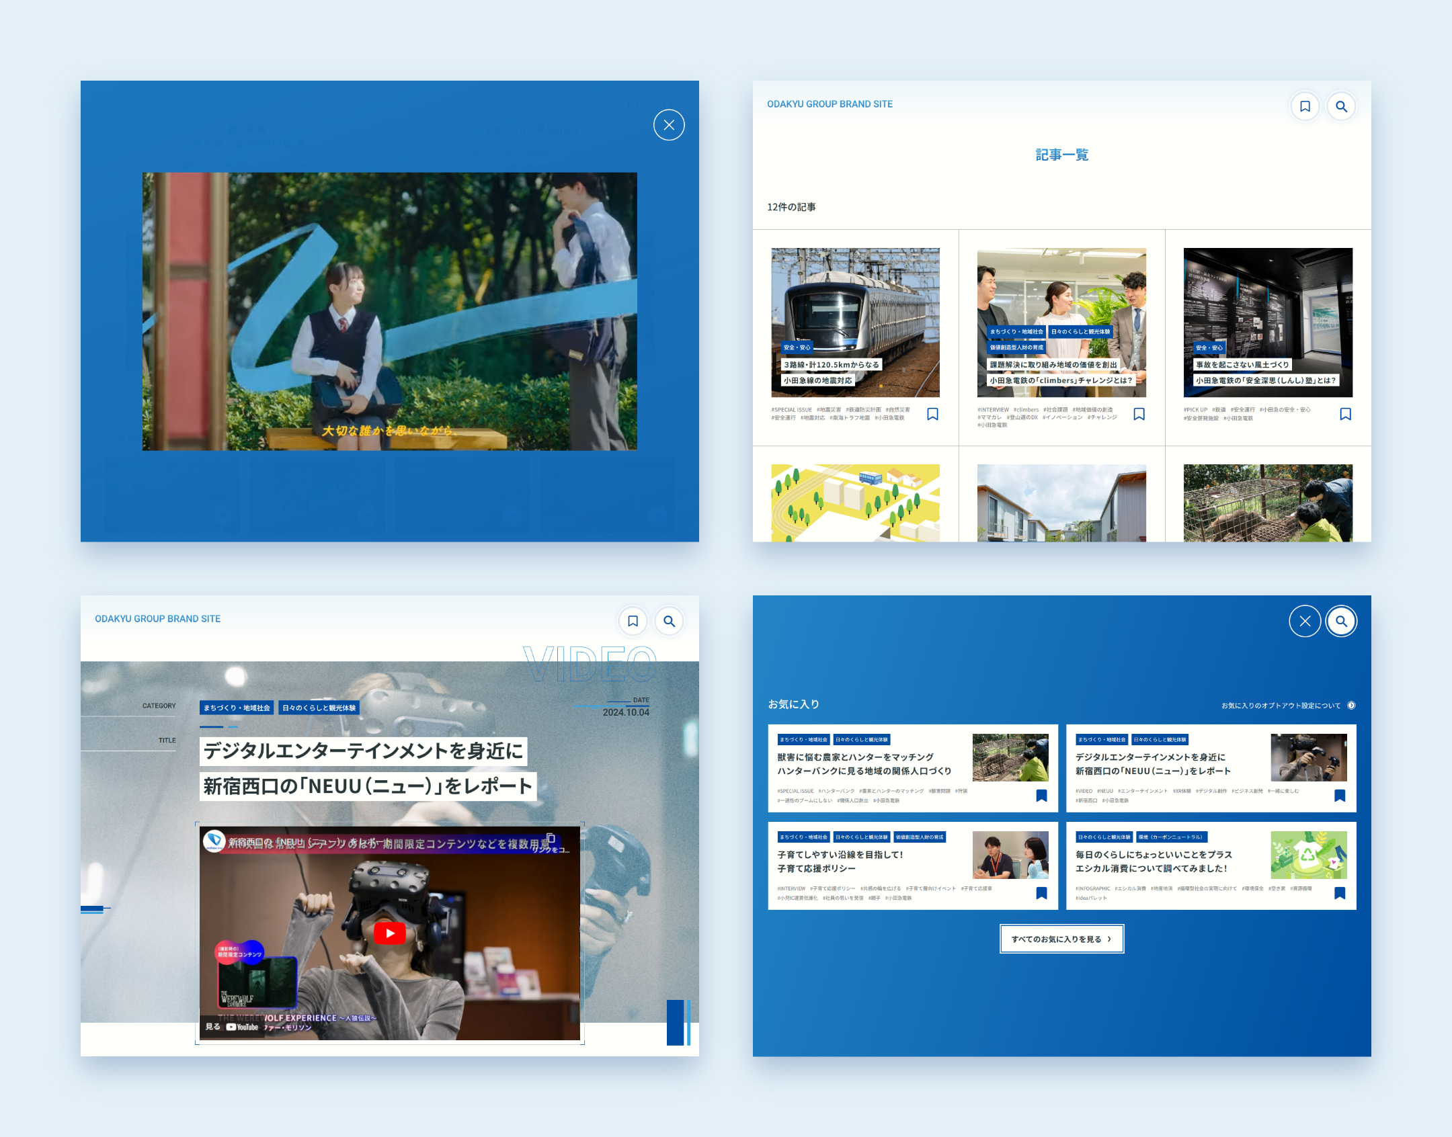Click #SPECIAL ISSUE hashtag under train article
This screenshot has height=1137, width=1452.
click(x=791, y=409)
